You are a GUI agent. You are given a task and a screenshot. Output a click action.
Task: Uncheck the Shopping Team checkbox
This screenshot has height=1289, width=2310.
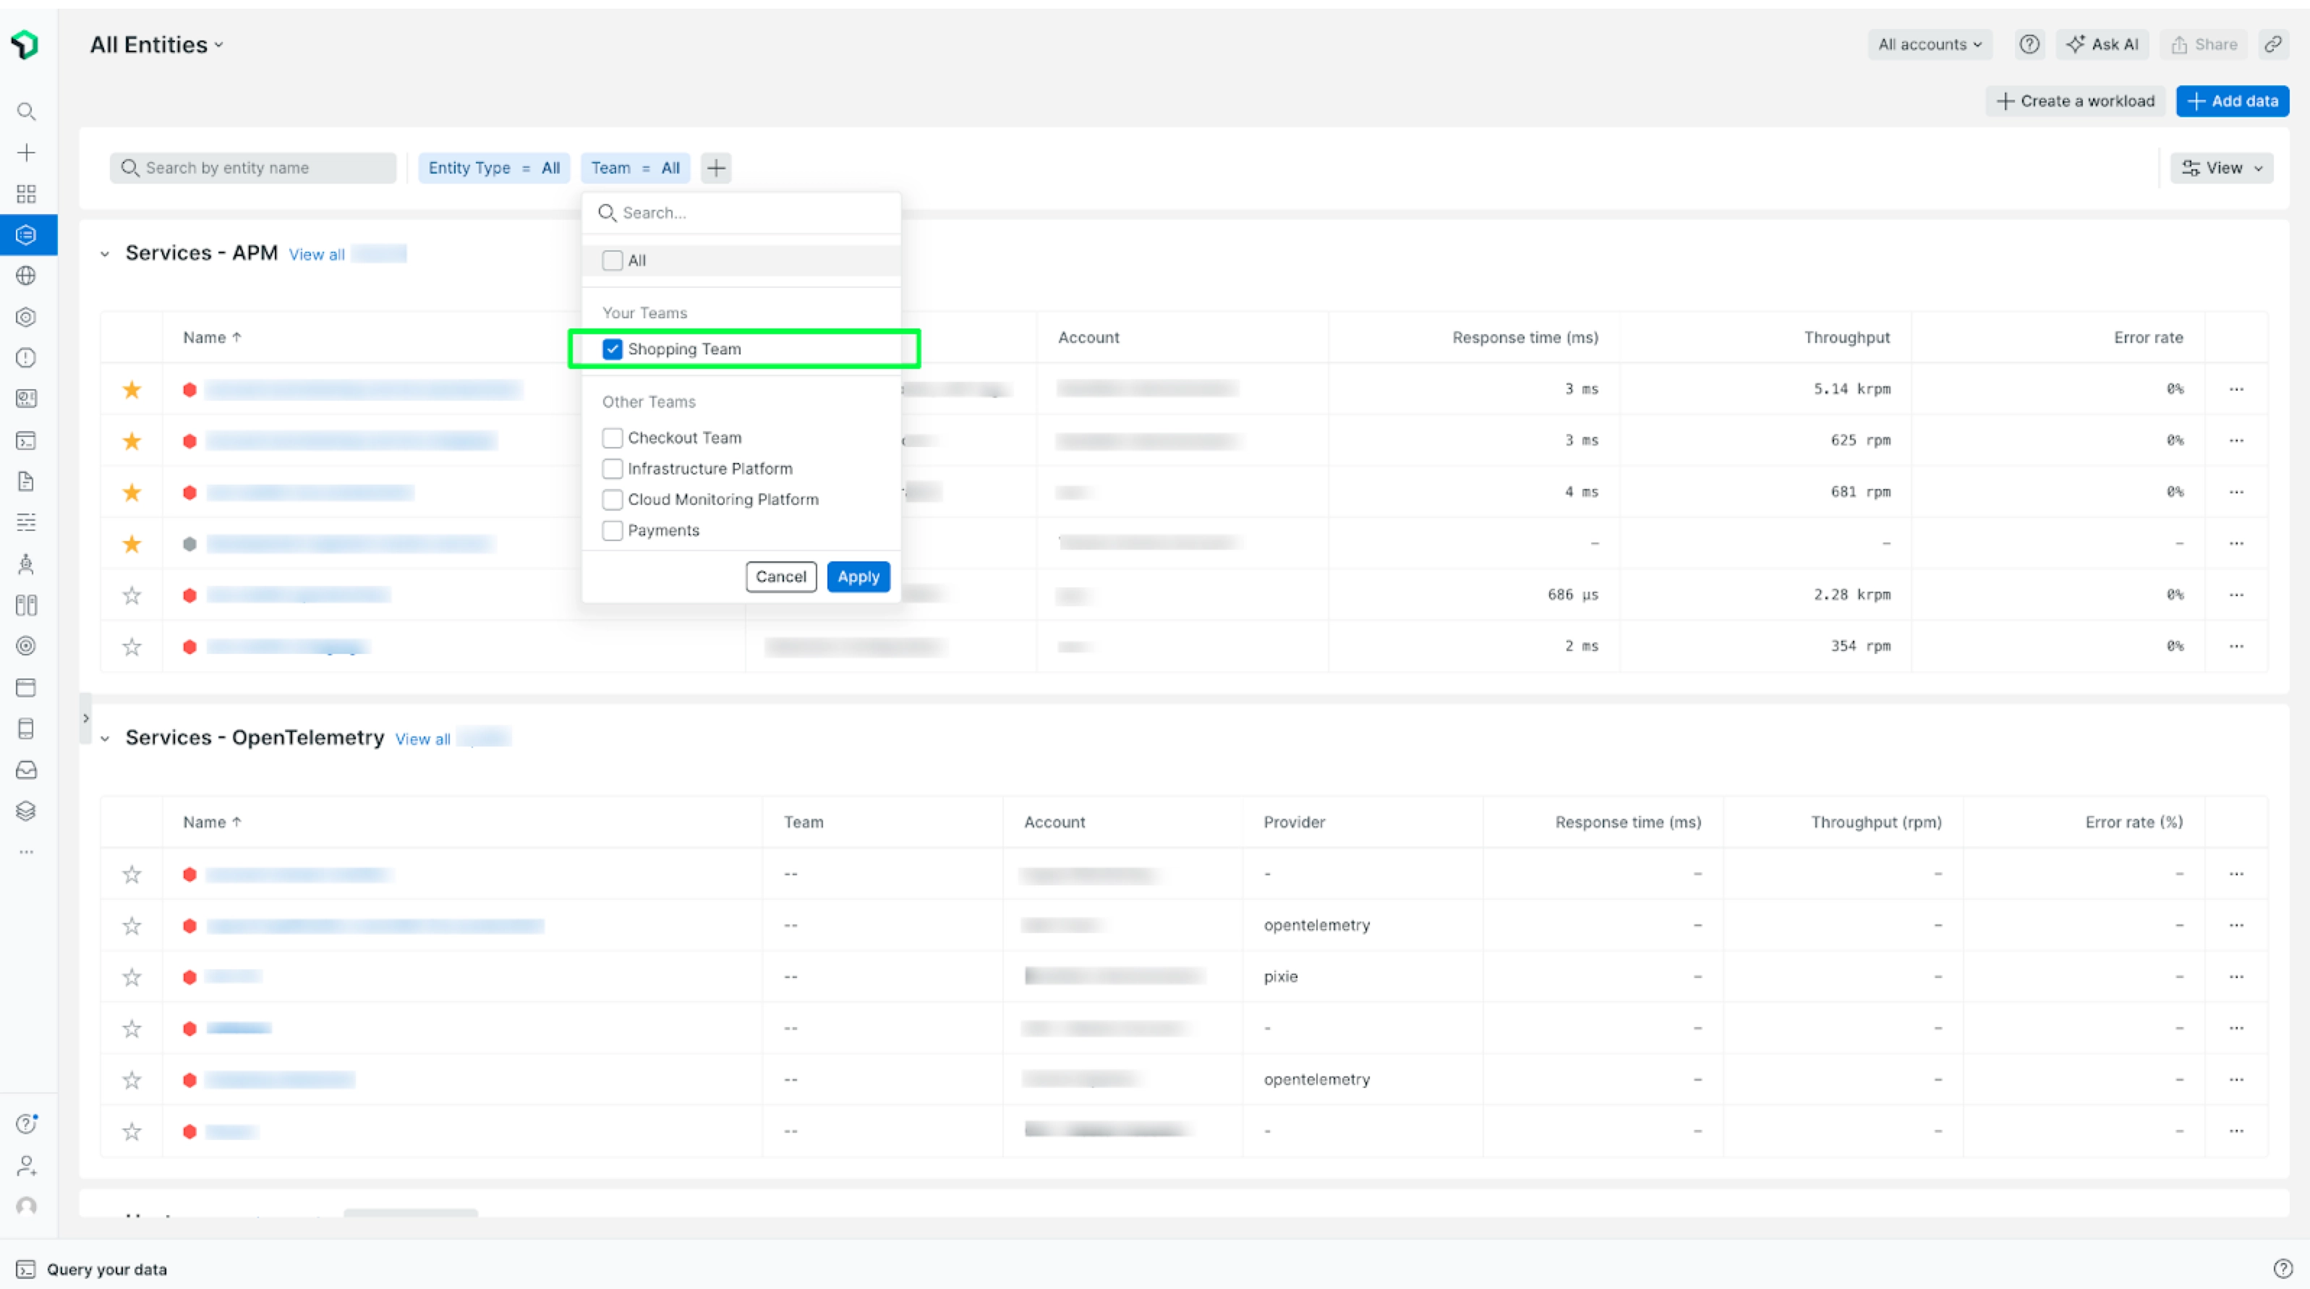point(613,349)
